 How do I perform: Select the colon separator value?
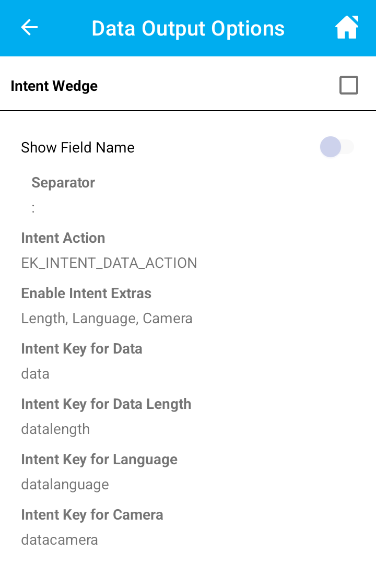coord(33,208)
